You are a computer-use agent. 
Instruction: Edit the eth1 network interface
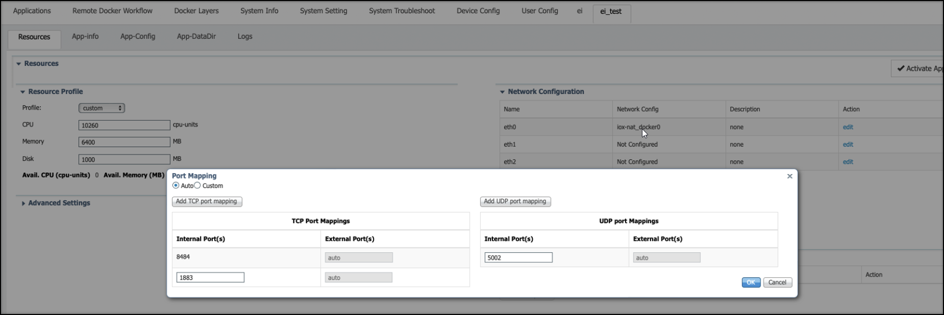coord(848,144)
